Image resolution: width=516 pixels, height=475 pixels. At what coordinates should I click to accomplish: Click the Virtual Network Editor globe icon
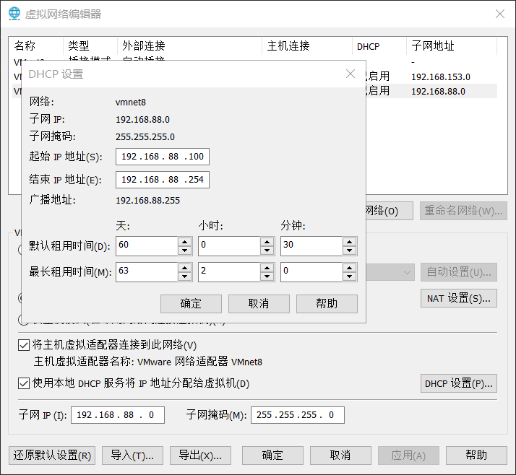14,14
